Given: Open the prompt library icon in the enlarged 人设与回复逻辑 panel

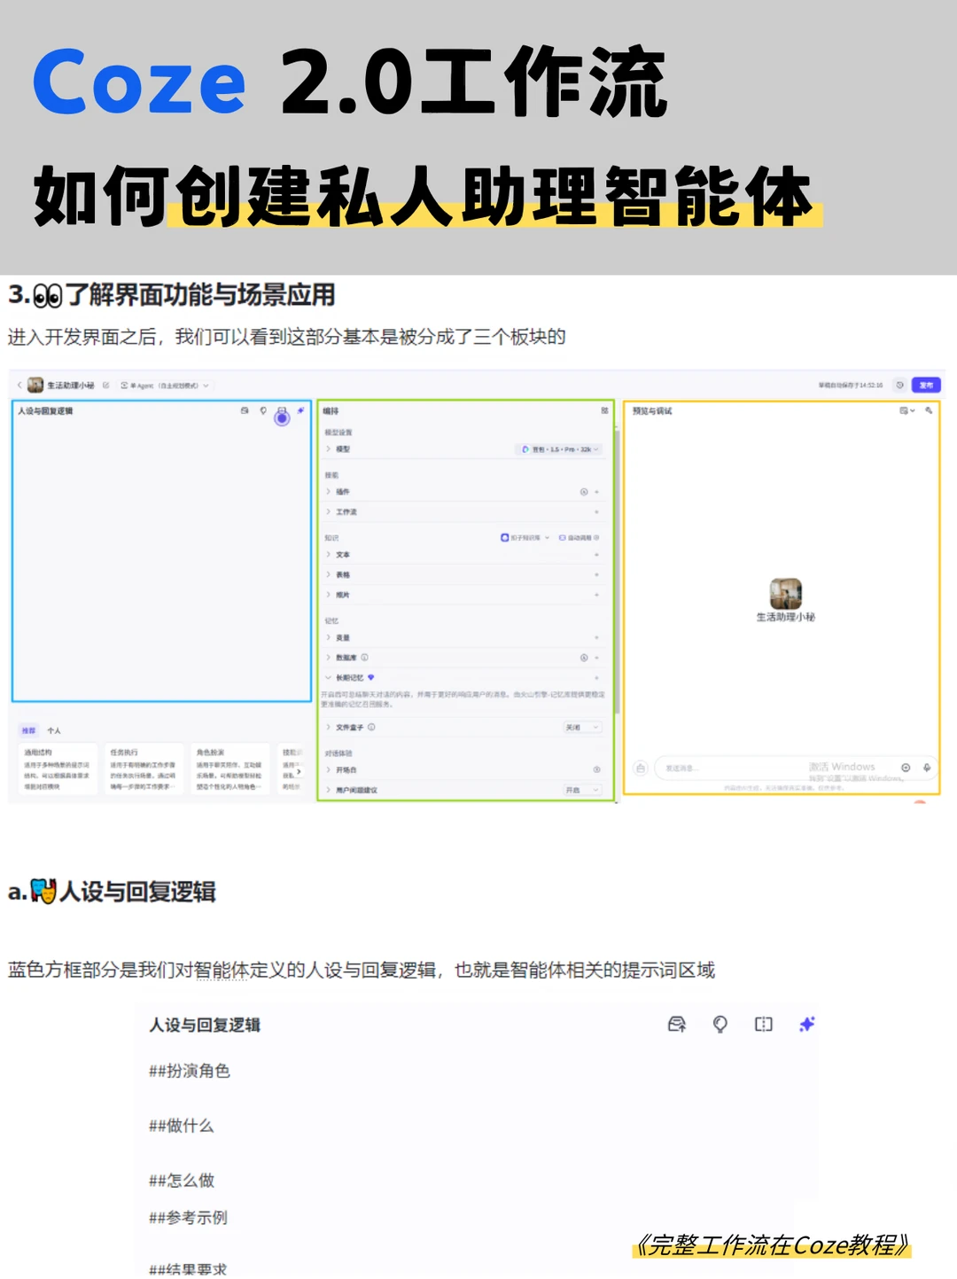Looking at the screenshot, I should click(677, 1025).
